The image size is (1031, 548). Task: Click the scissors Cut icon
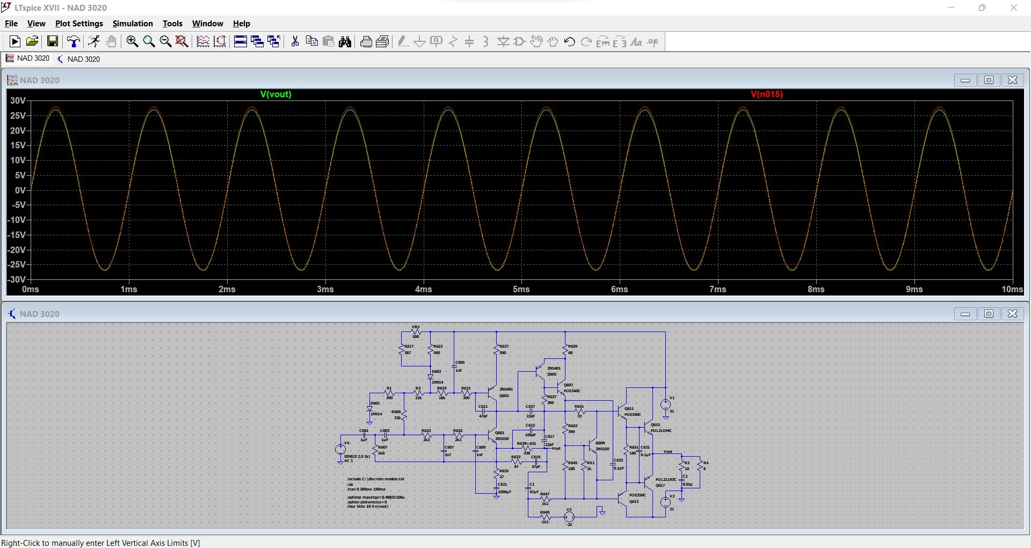pos(295,41)
